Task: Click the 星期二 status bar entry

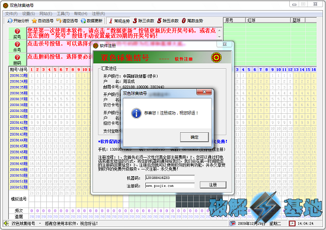Action: tap(275, 223)
